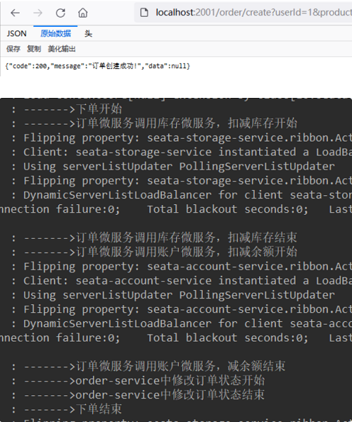Switch to the JSON tab
This screenshot has width=352, height=422.
17,34
